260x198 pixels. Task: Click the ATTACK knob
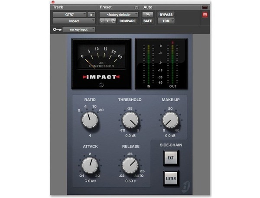[90, 165]
